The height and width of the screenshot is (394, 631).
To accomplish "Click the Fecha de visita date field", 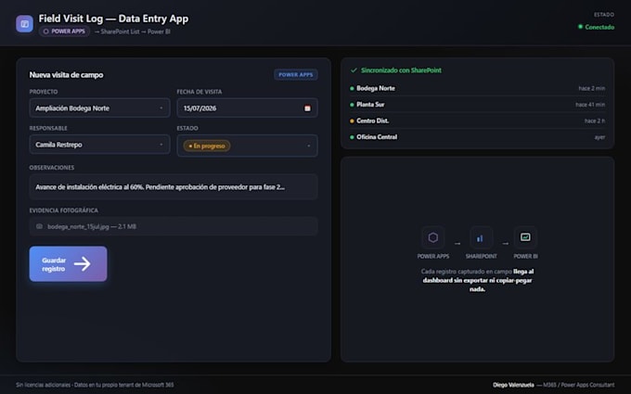I will coord(247,108).
